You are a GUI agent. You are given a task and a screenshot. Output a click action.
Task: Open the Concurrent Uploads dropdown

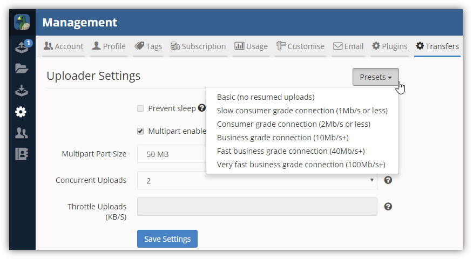[x=257, y=180]
